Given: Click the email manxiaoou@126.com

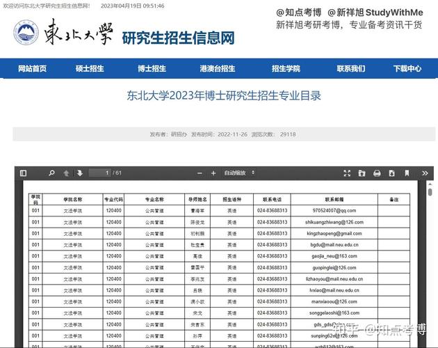Looking at the screenshot, I should pyautogui.click(x=334, y=301).
